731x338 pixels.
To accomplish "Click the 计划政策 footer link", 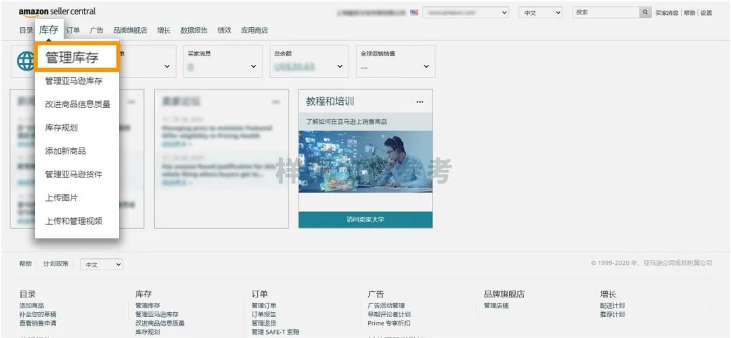I will (56, 263).
